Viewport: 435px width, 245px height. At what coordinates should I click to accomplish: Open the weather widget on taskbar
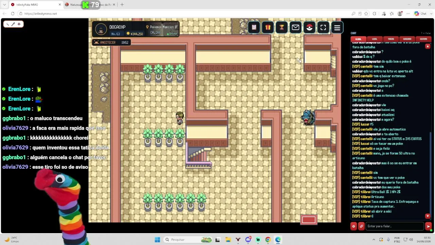click(12, 240)
